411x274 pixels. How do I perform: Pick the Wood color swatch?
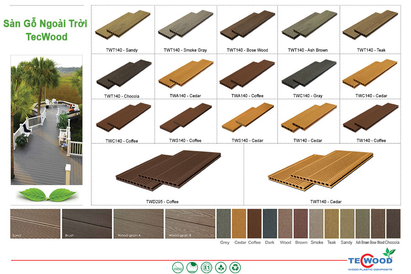coord(285,224)
